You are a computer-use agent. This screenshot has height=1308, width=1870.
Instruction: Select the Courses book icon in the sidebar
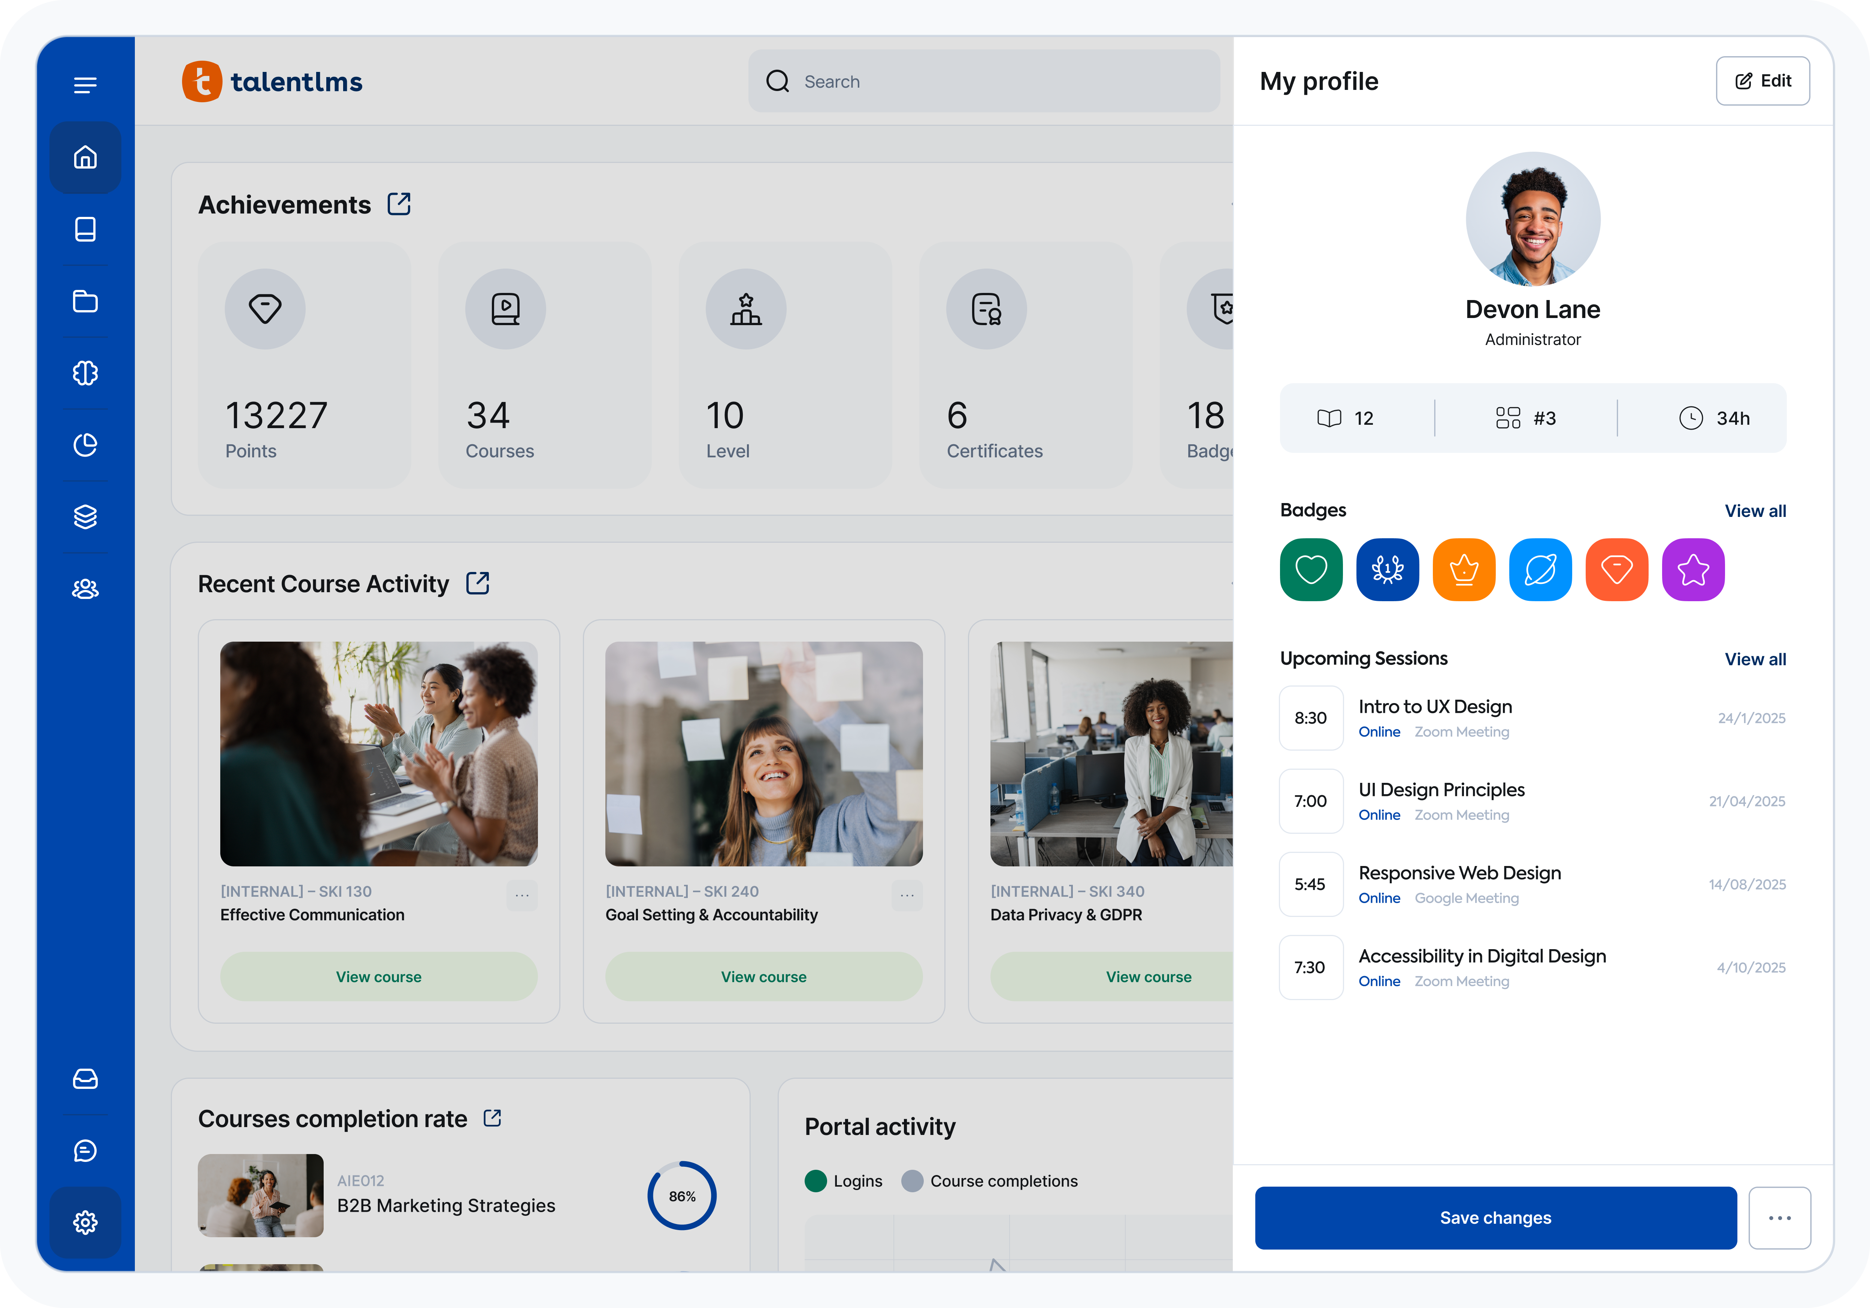[x=85, y=229]
